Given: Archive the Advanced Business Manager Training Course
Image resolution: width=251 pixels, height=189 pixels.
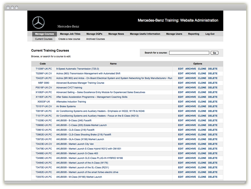Looking at the screenshot, I should point(190,83).
